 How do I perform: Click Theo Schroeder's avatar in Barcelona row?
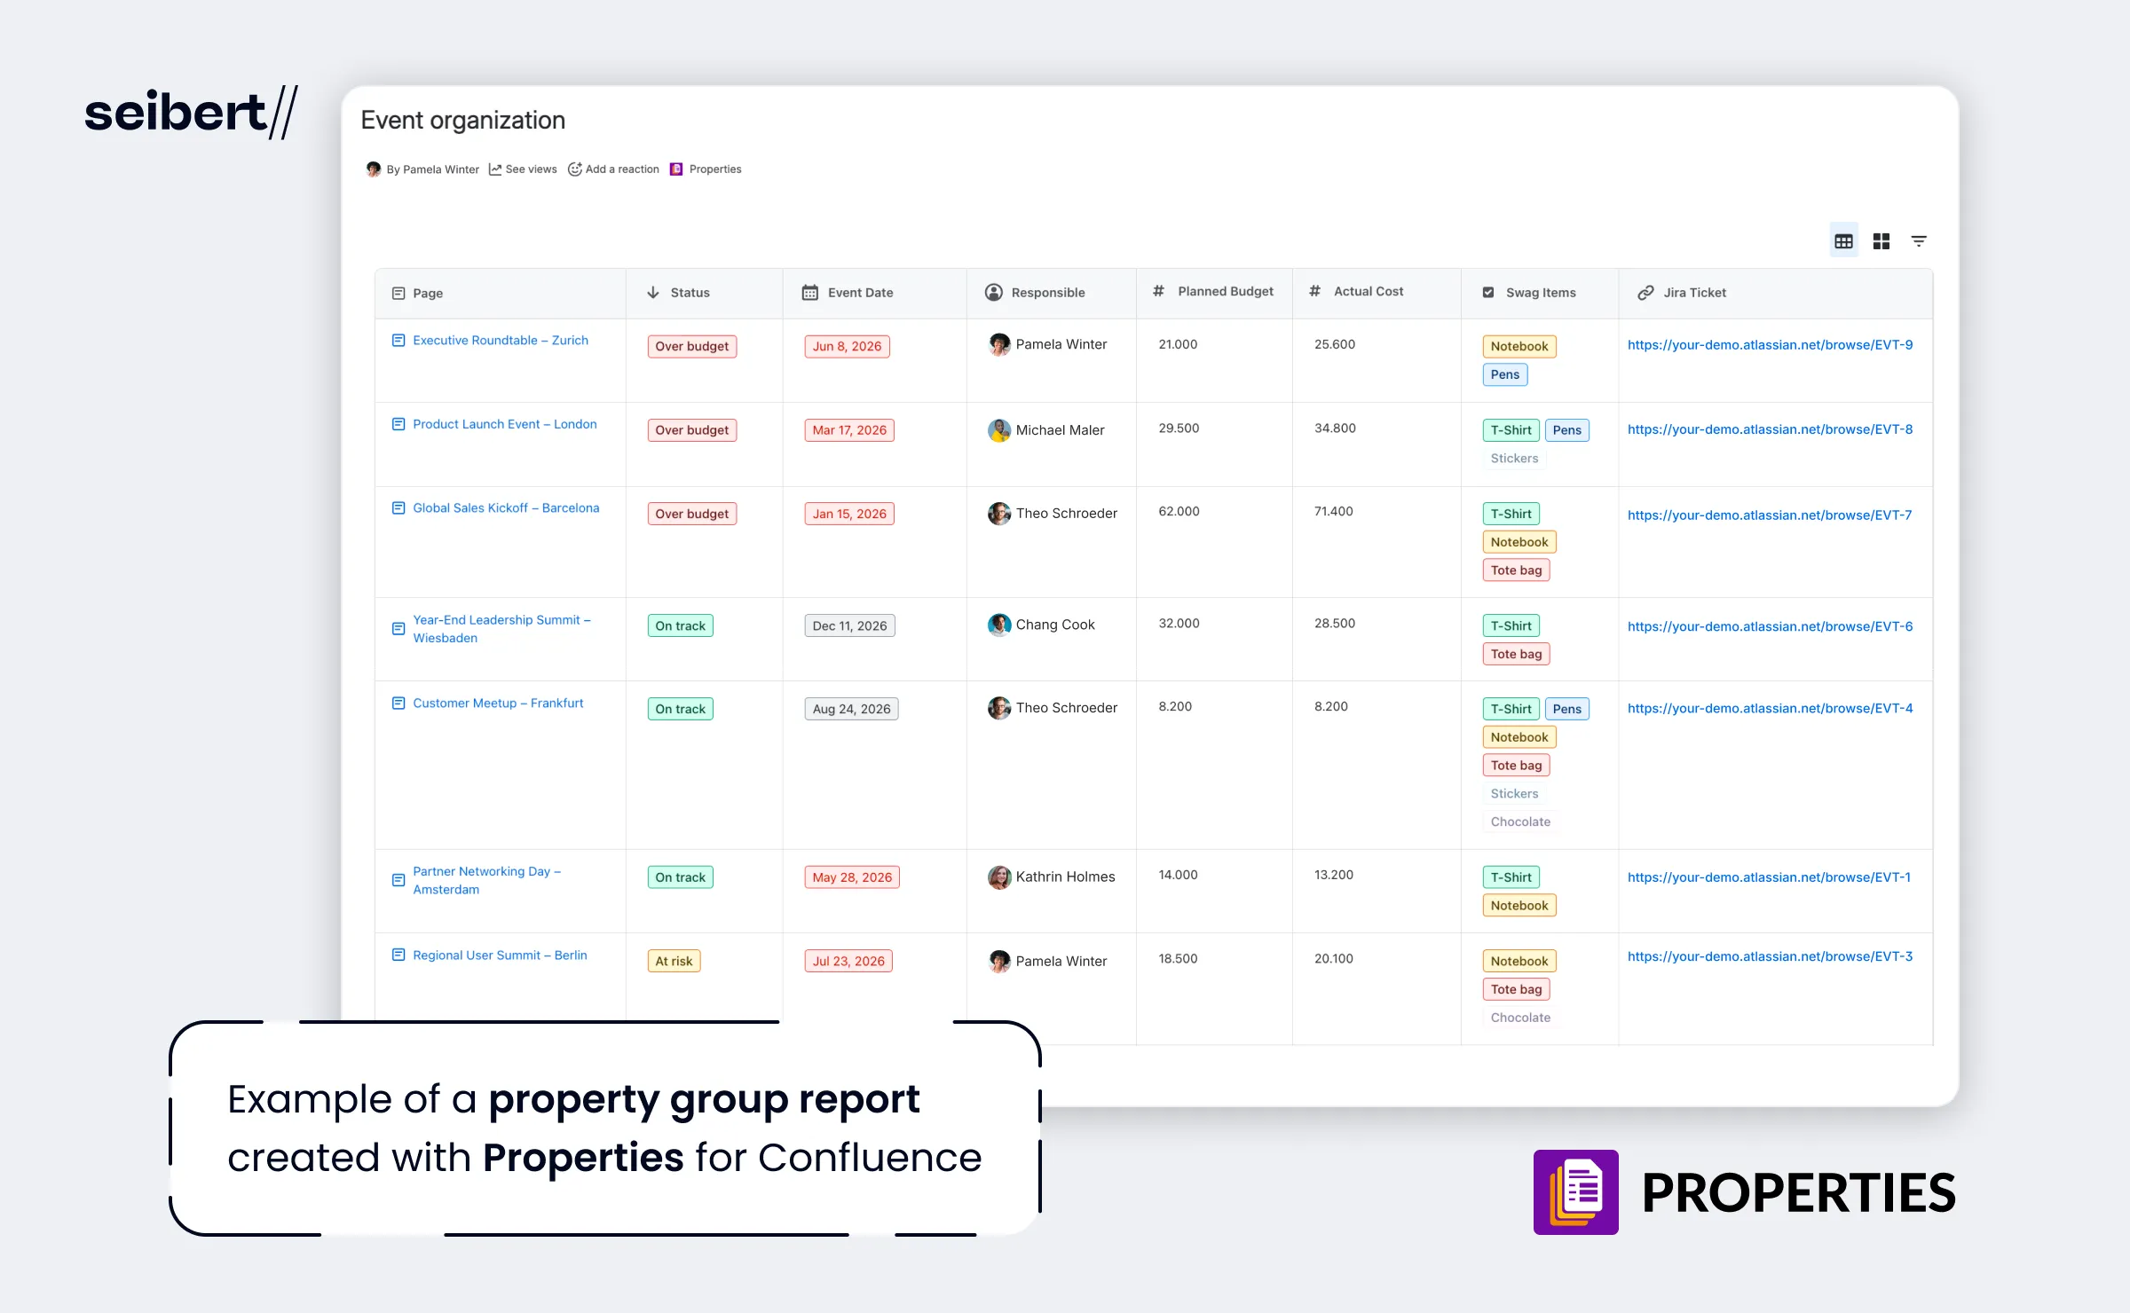[x=999, y=514]
